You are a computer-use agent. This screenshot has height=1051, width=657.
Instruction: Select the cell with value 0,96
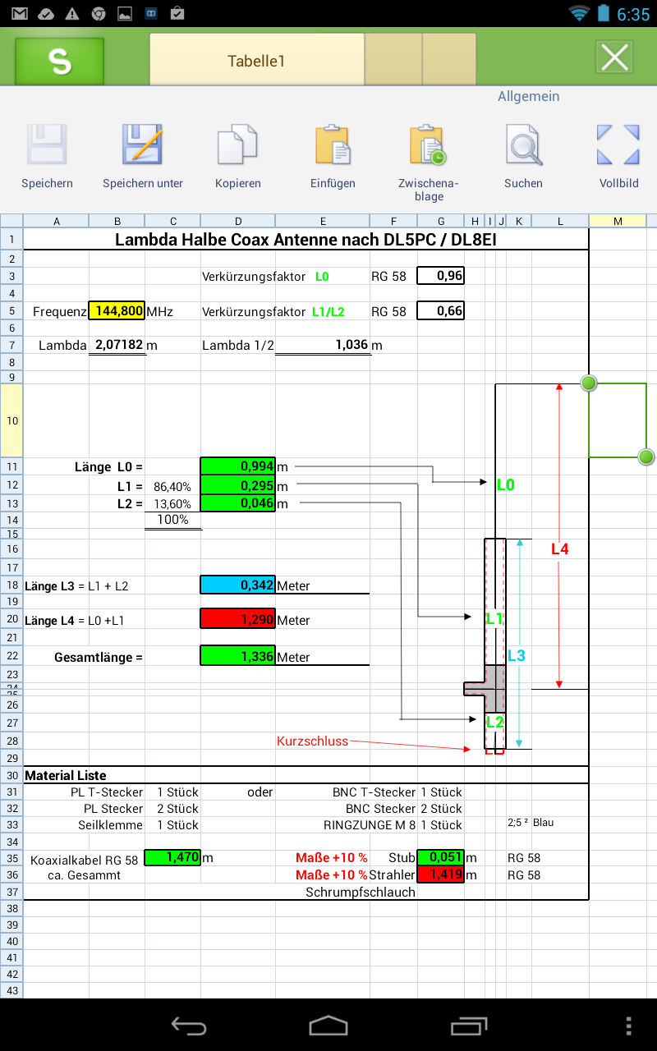coord(441,276)
